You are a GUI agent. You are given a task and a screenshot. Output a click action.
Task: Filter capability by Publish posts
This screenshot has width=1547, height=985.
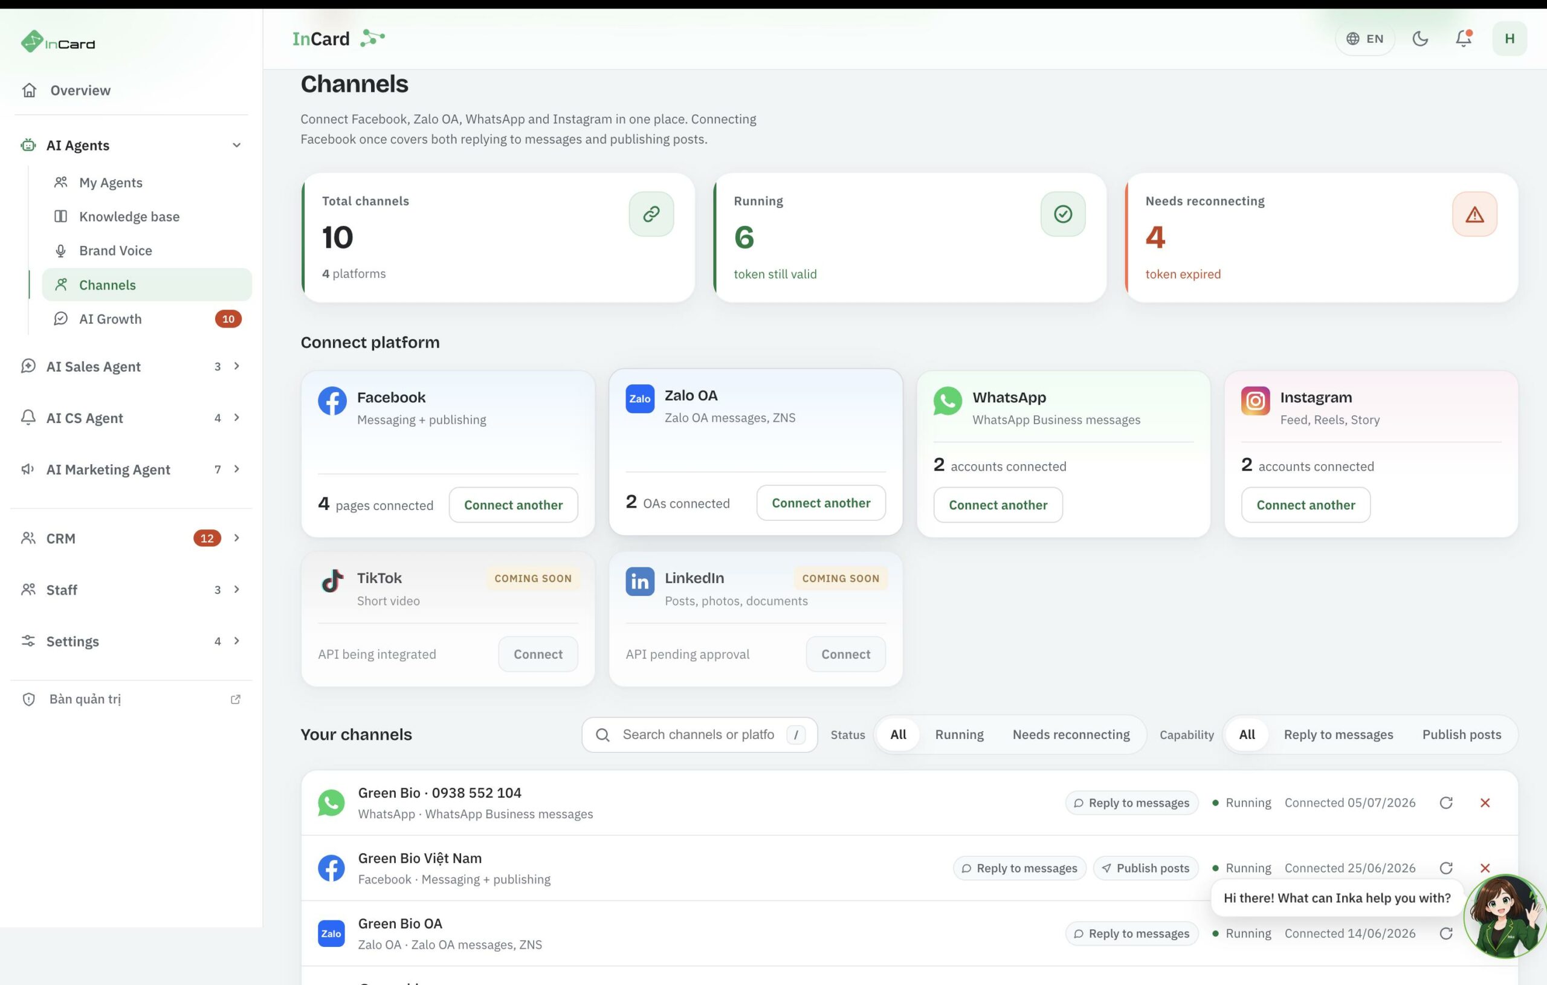point(1462,734)
